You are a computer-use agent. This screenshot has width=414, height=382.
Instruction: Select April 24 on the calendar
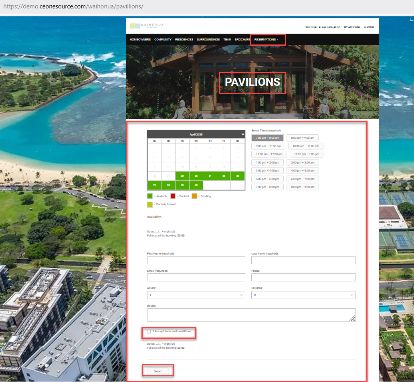tap(210, 176)
